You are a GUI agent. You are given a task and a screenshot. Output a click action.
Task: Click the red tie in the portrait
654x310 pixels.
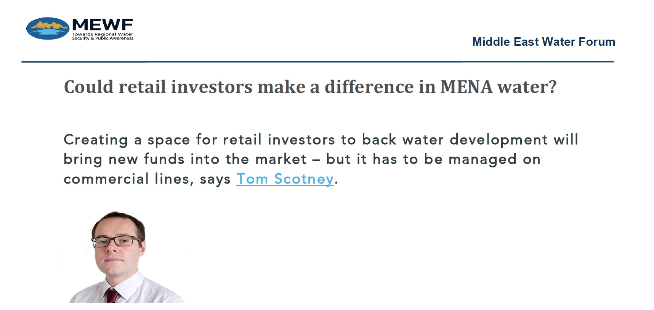pos(112,296)
